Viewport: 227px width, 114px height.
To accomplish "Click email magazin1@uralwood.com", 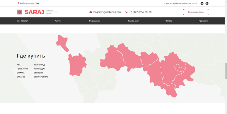I will [107, 12].
